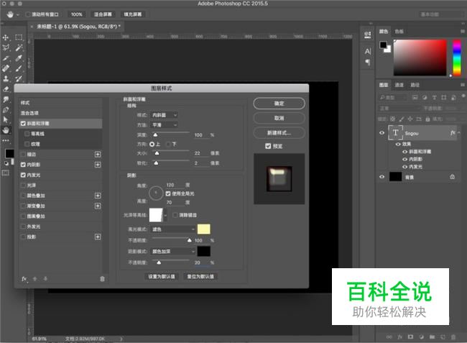The width and height of the screenshot is (467, 343).
Task: Open the shadow mode dropdown showing 颜色加深
Action: point(173,252)
